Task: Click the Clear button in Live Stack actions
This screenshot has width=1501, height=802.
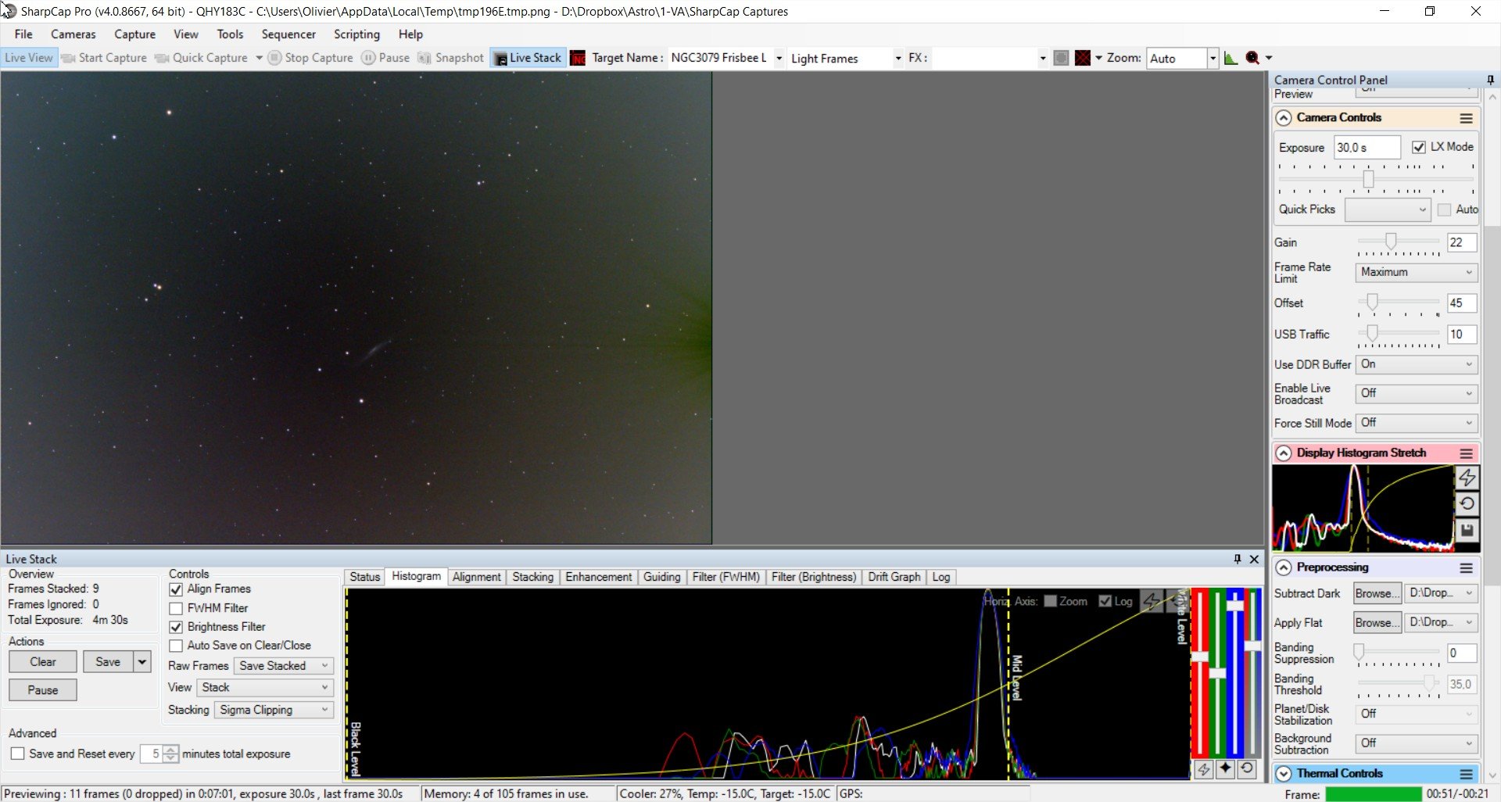Action: (x=43, y=662)
